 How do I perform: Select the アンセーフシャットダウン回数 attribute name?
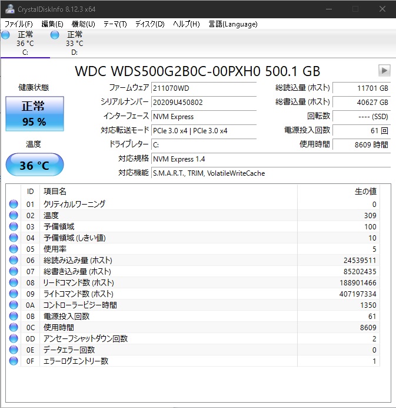coord(85,338)
